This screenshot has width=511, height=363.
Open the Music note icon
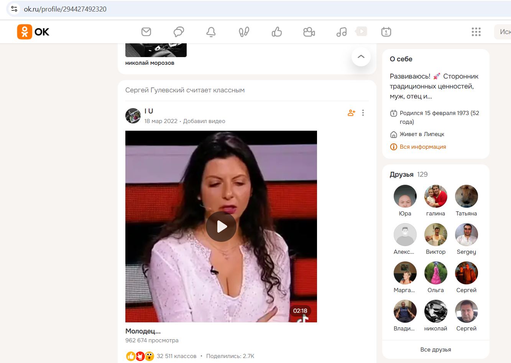(341, 32)
